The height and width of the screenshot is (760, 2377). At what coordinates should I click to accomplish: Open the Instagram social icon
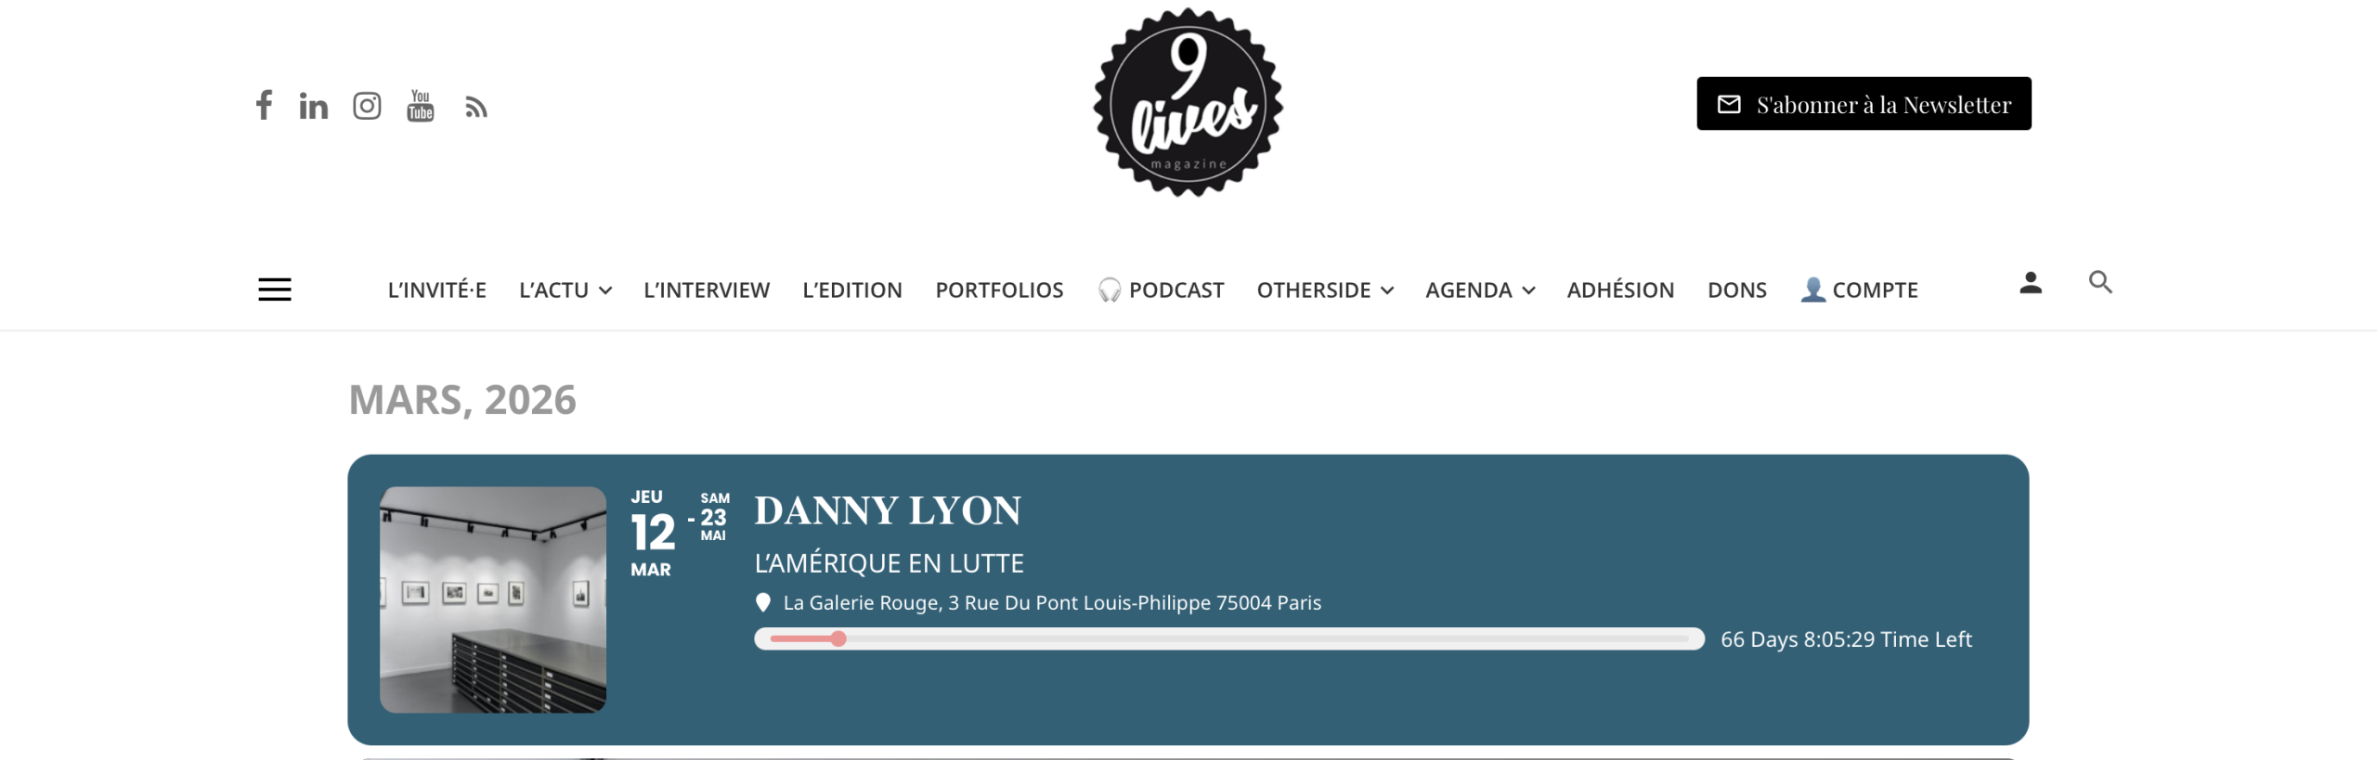point(367,106)
